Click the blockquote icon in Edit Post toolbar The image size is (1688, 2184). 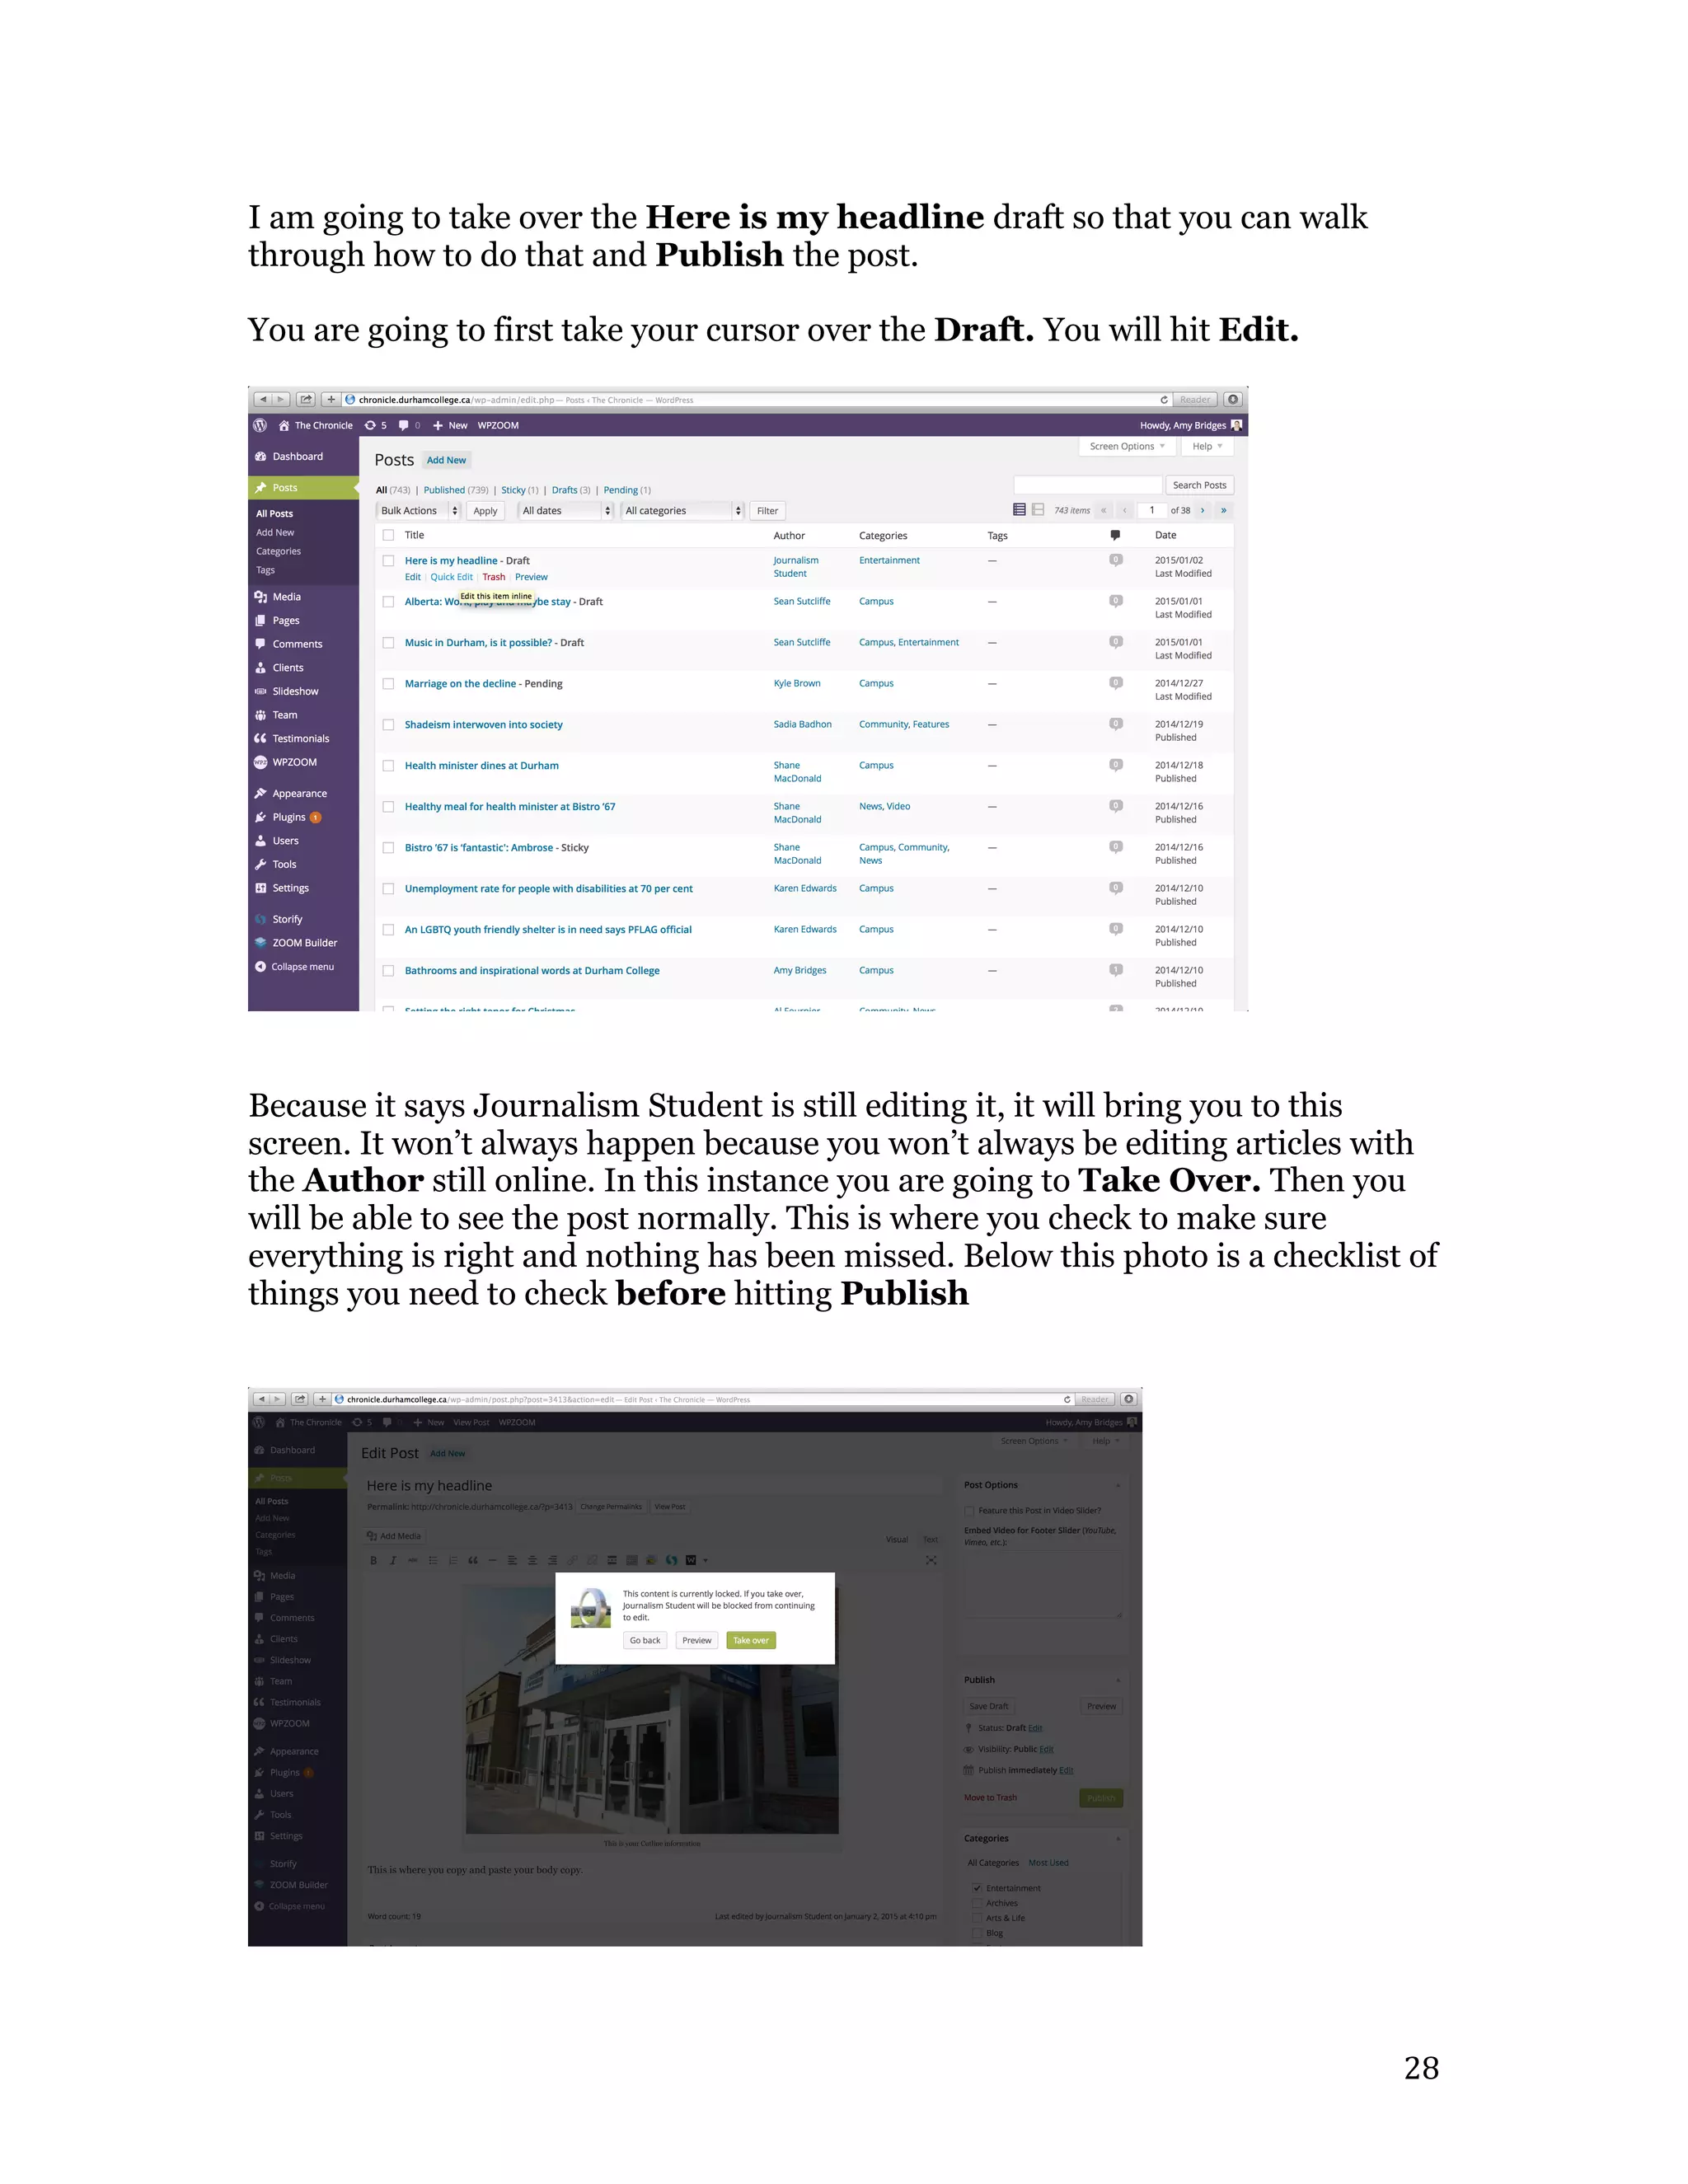(473, 1560)
